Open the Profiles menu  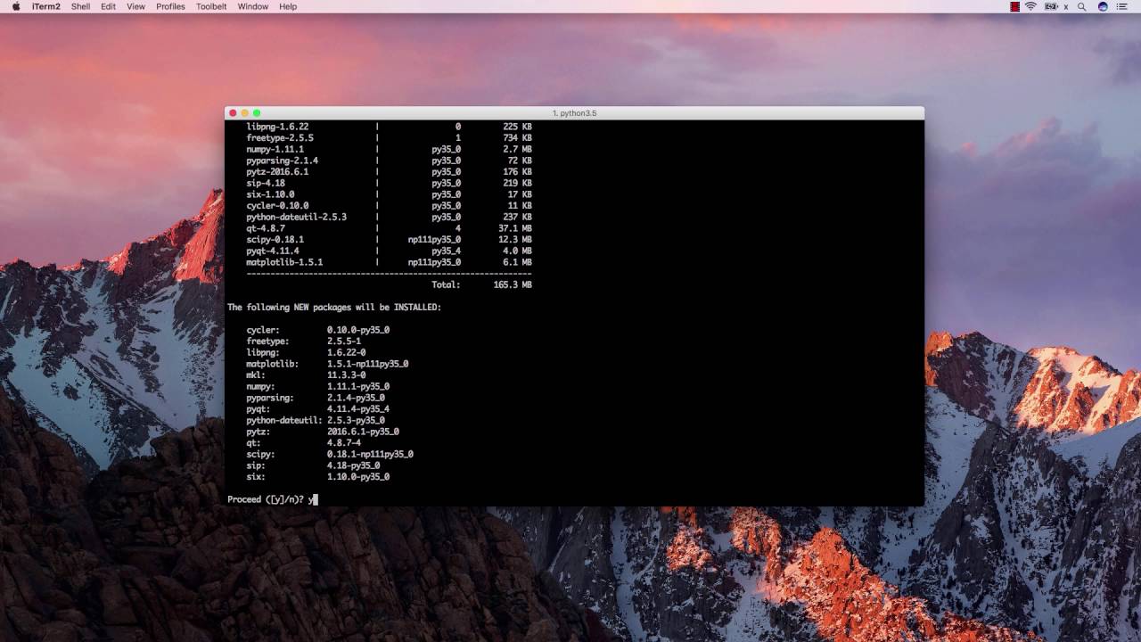coord(170,6)
